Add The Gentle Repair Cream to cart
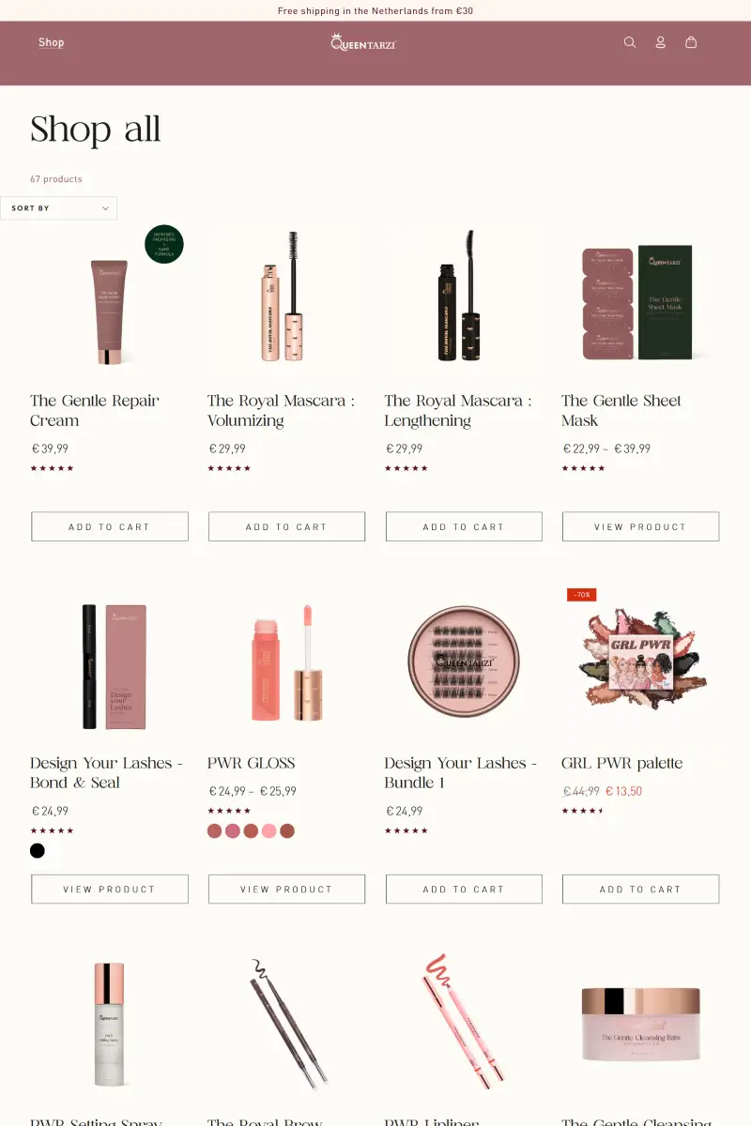 click(110, 526)
